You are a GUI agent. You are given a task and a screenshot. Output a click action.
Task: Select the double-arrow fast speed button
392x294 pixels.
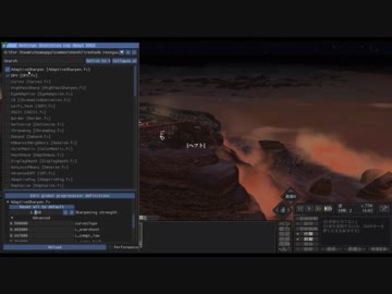(318, 209)
